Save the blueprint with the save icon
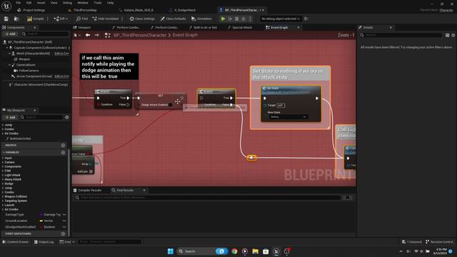 coord(6,19)
